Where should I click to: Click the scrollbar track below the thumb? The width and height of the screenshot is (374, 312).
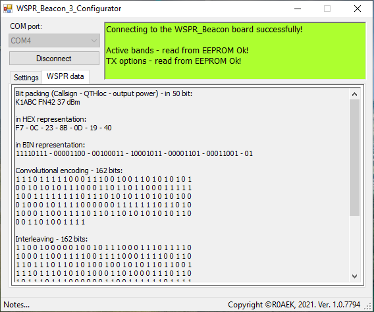[354, 244]
